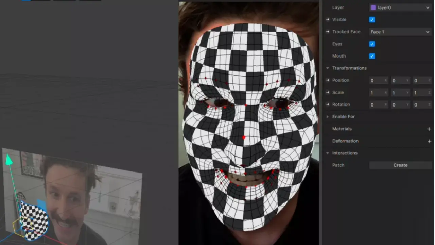Screen dimensions: 435x245
Task: Click the arrow icon next to Scale
Action: pyautogui.click(x=328, y=92)
